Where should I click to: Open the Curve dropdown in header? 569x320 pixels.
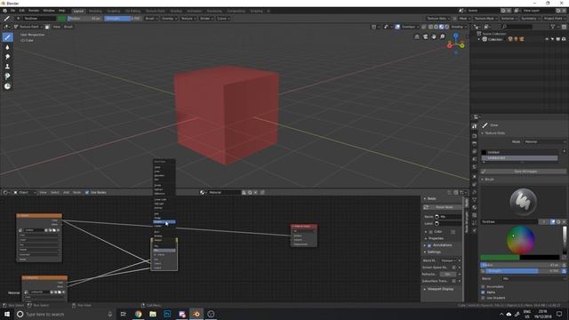223,18
